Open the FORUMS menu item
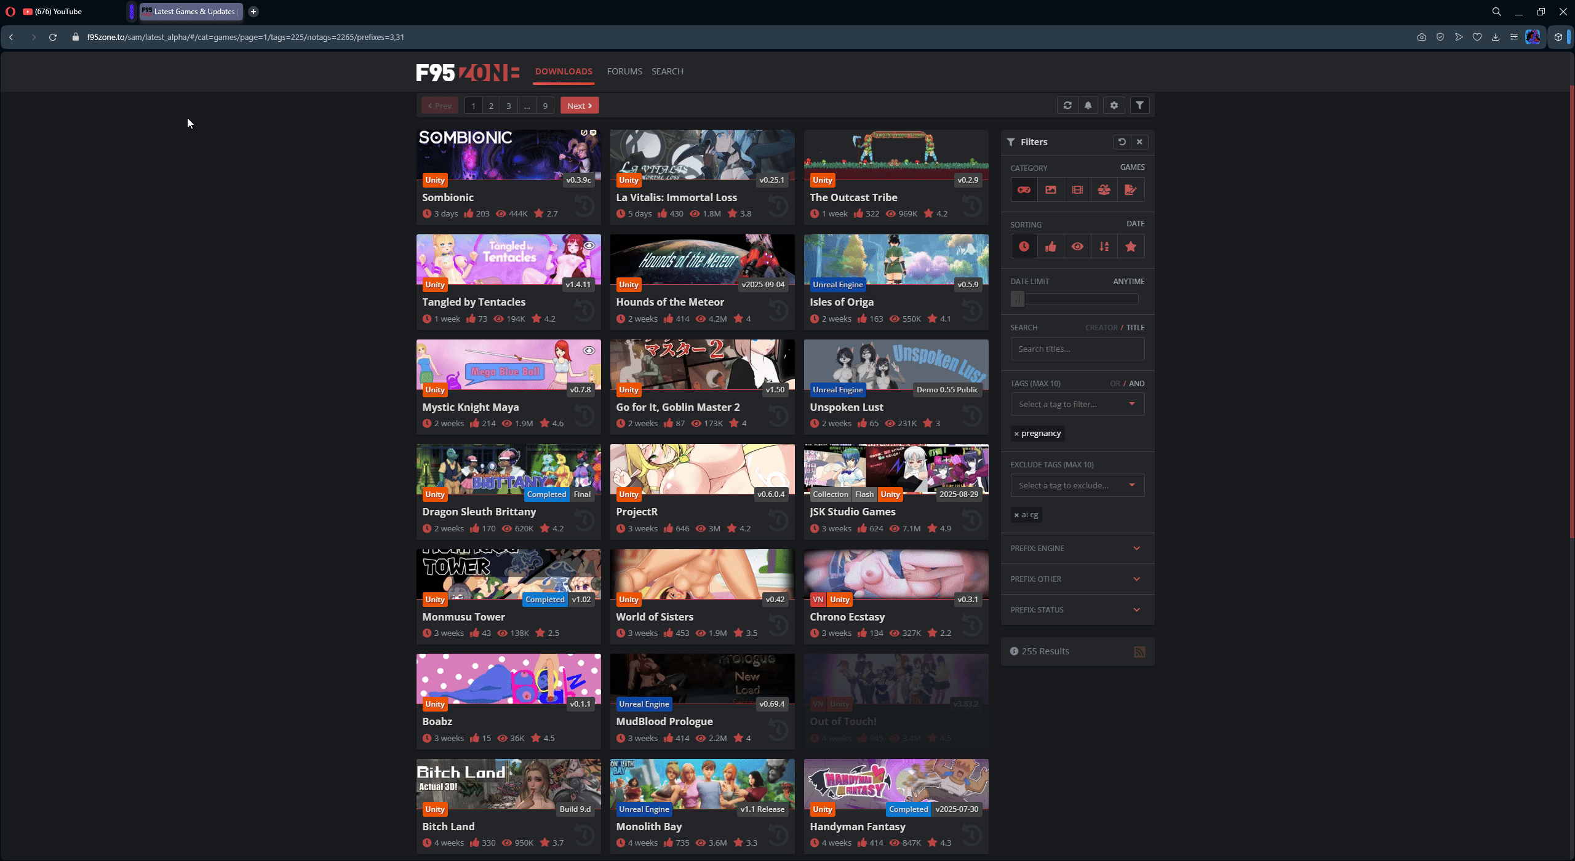 [624, 71]
